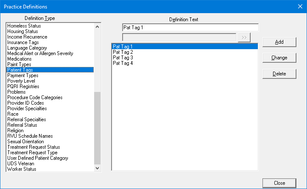The width and height of the screenshot is (307, 189).
Task: Click the Change button
Action: point(279,58)
